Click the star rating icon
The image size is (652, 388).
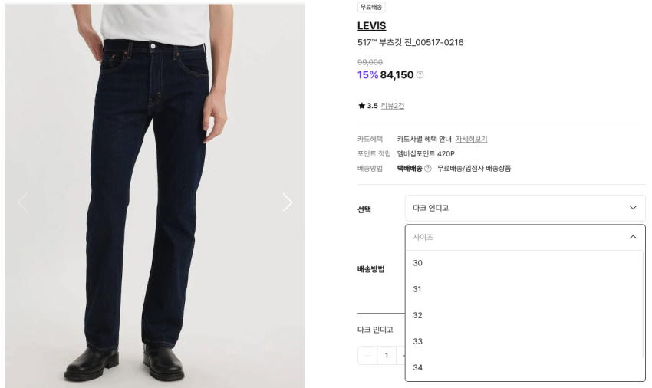[x=361, y=106]
